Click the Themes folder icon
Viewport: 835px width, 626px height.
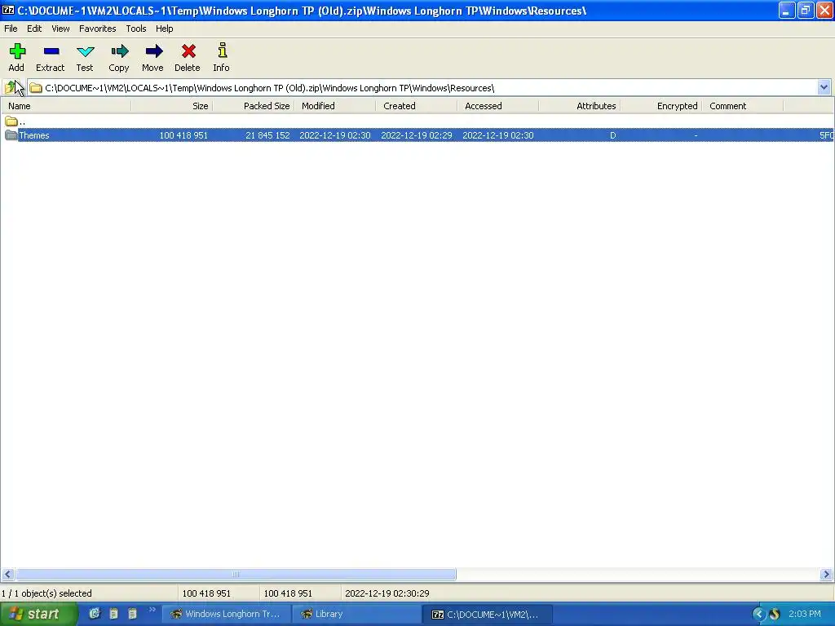(11, 135)
